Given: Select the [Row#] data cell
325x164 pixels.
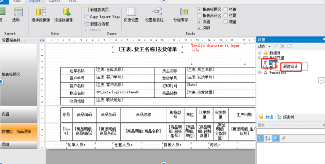Looking at the screenshot, I should (67, 131).
